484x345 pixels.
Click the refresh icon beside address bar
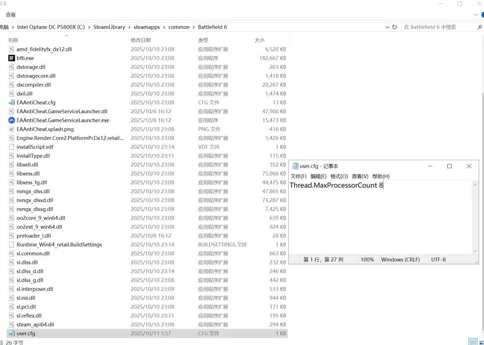(x=394, y=27)
